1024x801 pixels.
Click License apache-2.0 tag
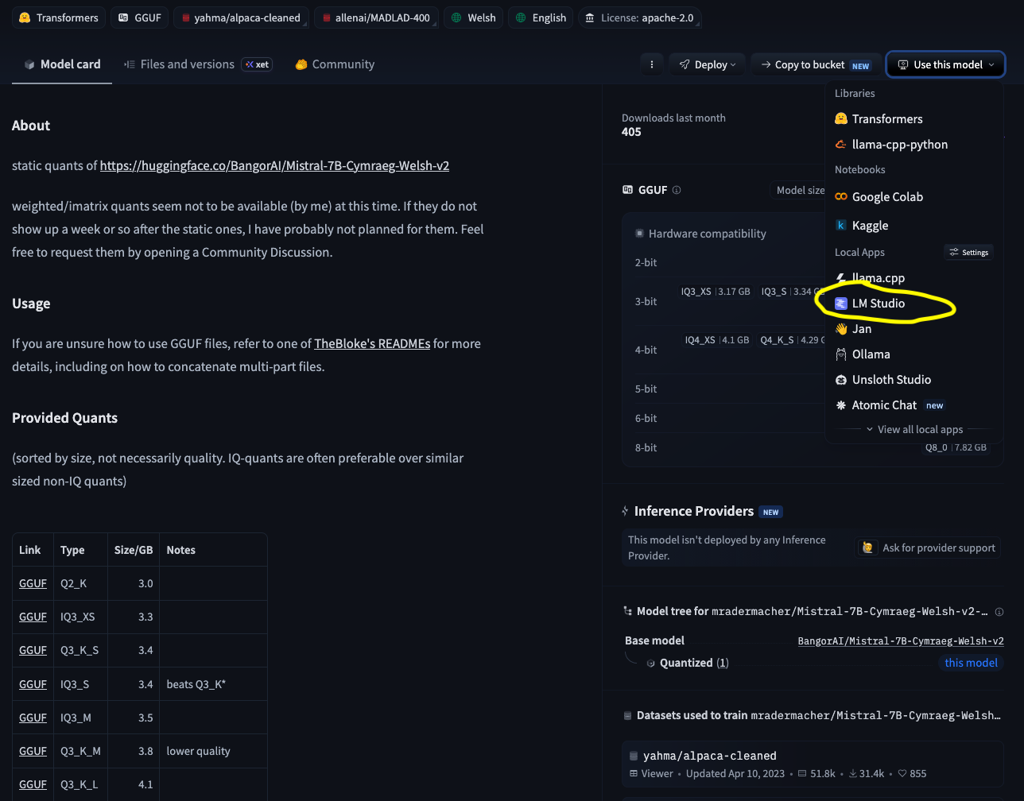640,17
